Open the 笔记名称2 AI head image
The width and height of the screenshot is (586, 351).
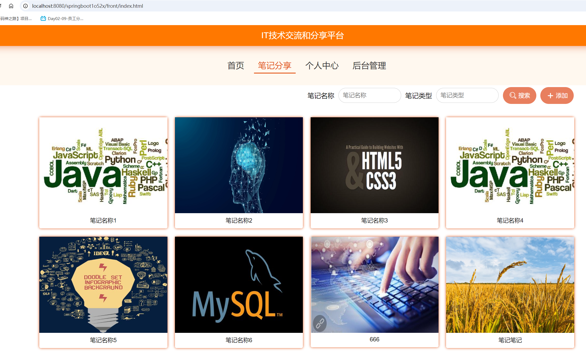click(239, 165)
